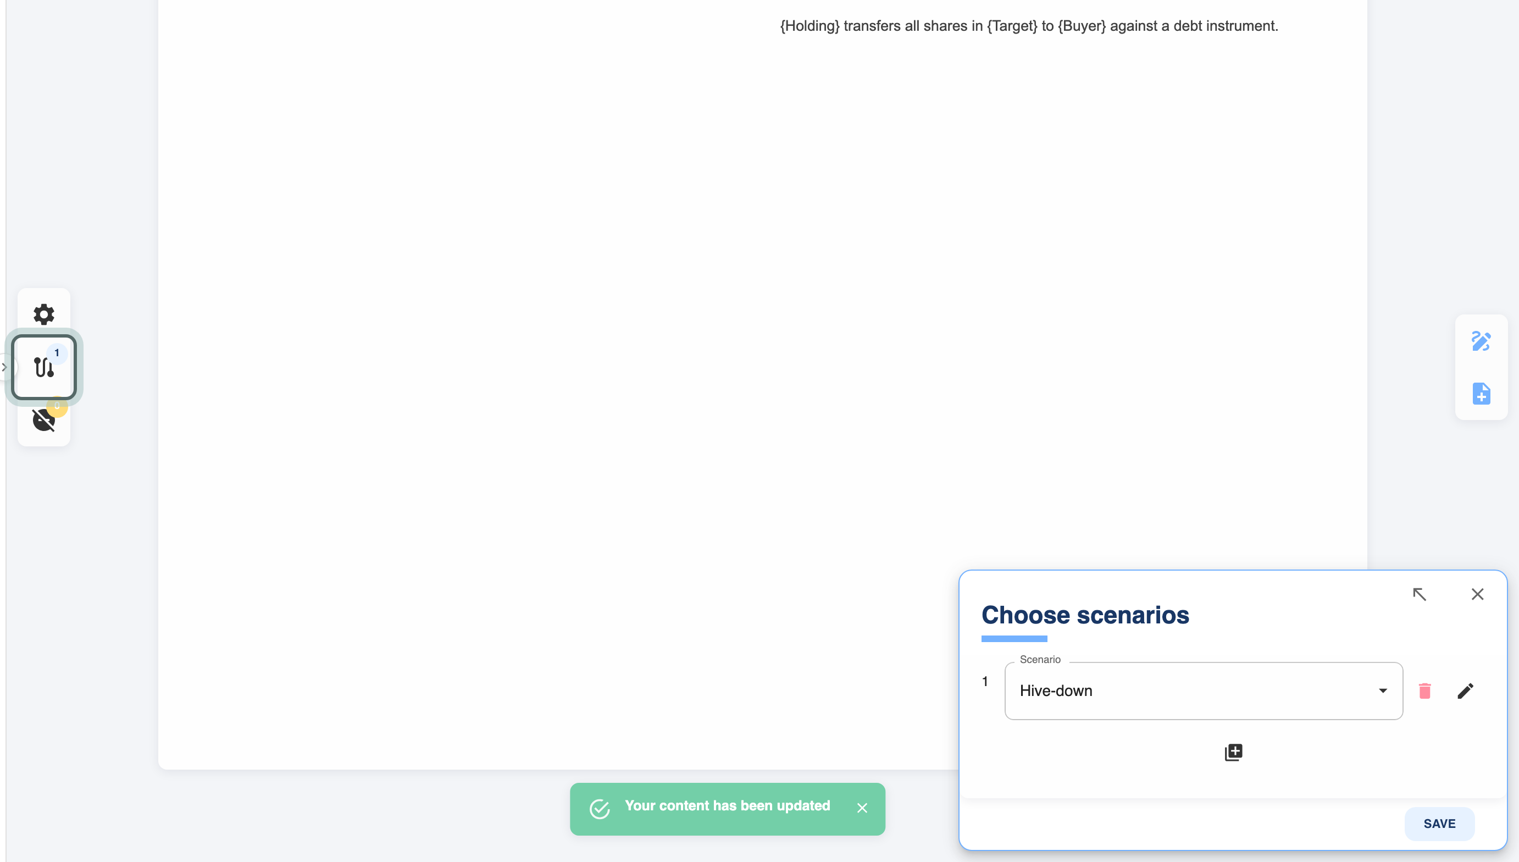This screenshot has width=1519, height=862.
Task: Click the Holding transfers shares sentence text
Action: pyautogui.click(x=1029, y=26)
